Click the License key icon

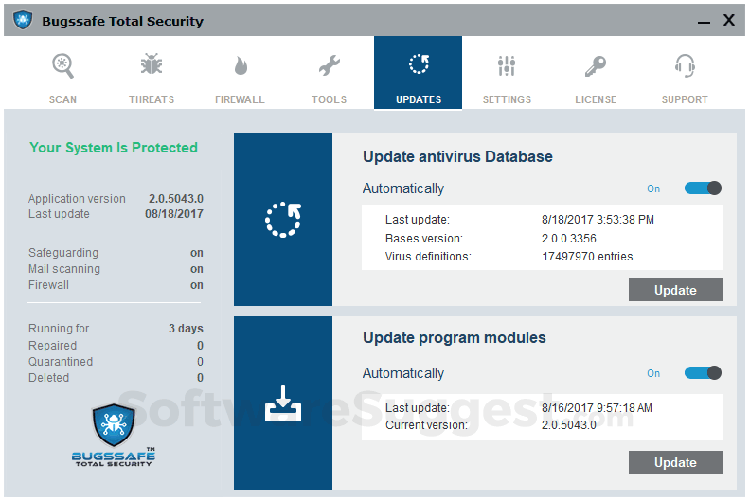[595, 66]
